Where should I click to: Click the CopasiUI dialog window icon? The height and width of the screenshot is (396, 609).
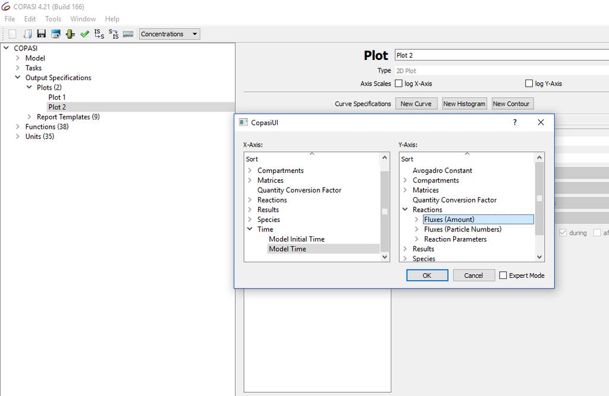[x=243, y=122]
